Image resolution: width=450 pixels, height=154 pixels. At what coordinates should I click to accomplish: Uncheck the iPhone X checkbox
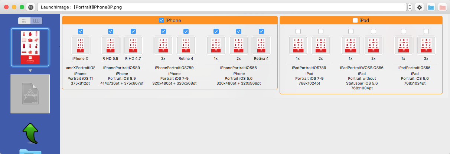[x=81, y=31]
